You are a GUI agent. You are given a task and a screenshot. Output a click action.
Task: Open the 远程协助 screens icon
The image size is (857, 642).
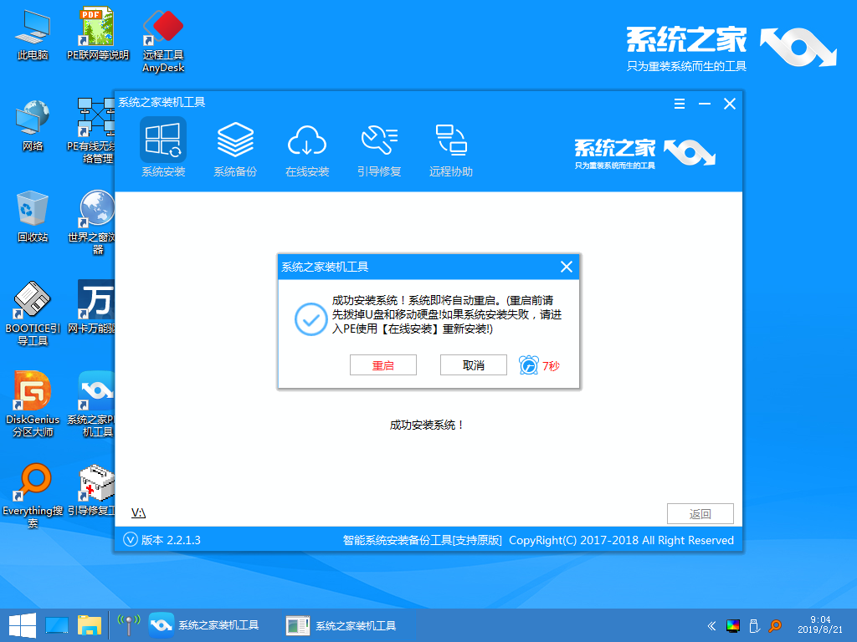(x=451, y=140)
